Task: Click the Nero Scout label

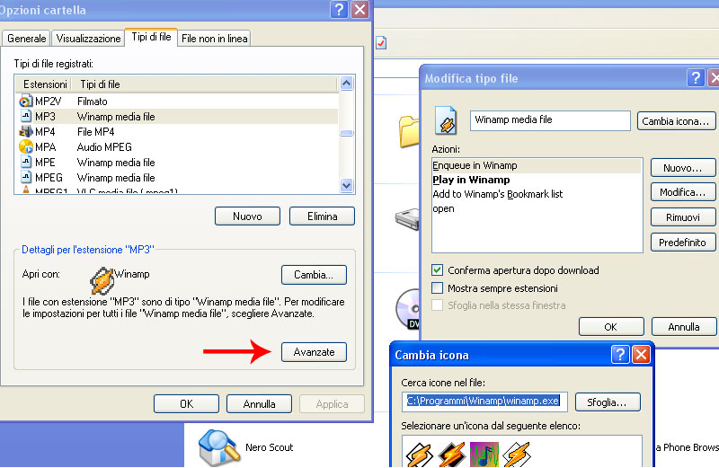Action: (269, 447)
